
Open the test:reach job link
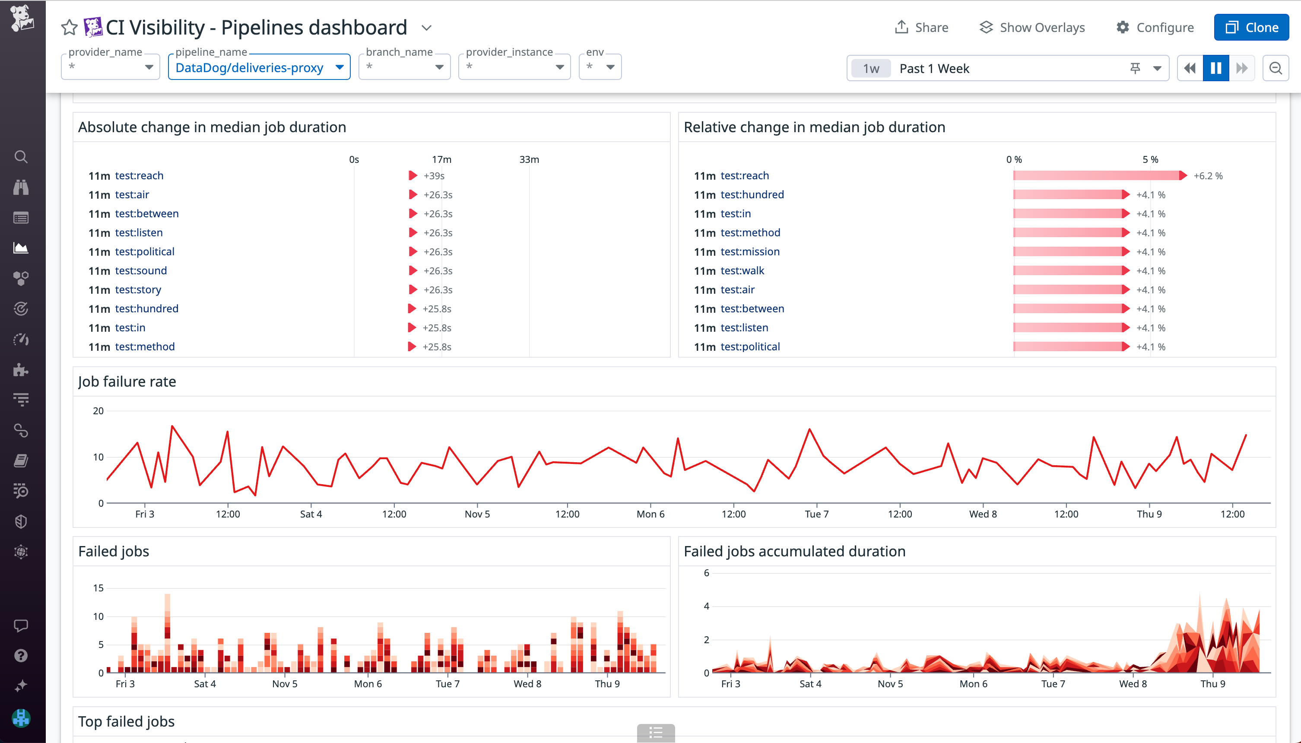coord(139,175)
